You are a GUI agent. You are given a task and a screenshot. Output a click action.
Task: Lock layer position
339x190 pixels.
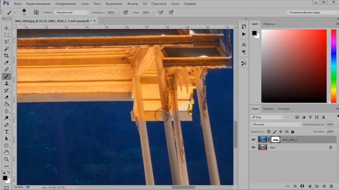click(x=281, y=131)
